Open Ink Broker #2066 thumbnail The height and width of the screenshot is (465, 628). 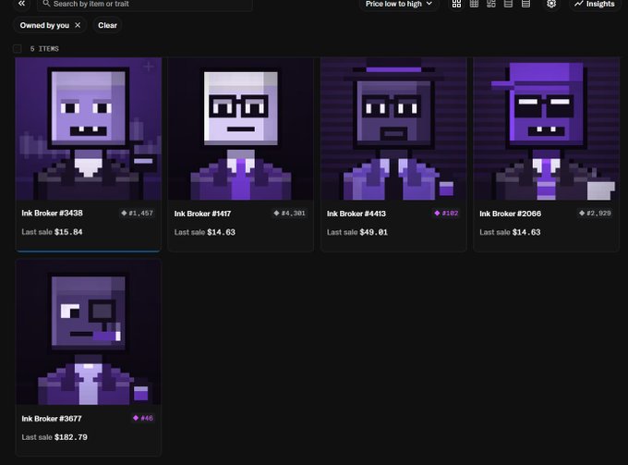[547, 128]
